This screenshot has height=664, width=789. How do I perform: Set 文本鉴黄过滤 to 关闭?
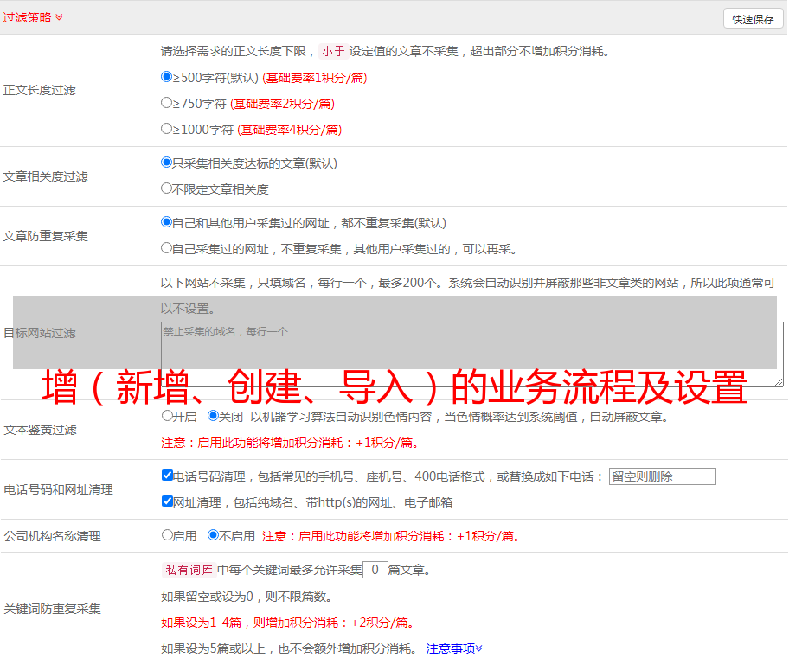(213, 416)
